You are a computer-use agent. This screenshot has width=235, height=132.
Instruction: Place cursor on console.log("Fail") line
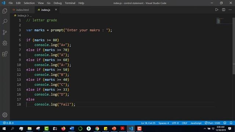(x=55, y=104)
